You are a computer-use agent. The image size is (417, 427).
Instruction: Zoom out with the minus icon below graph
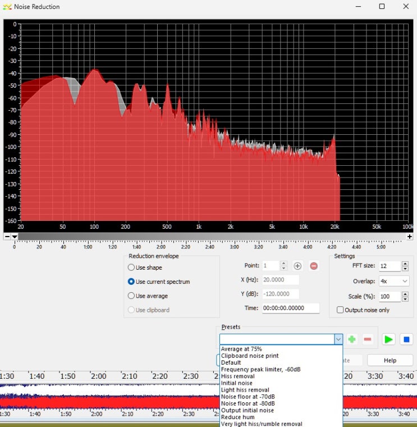tap(7, 237)
